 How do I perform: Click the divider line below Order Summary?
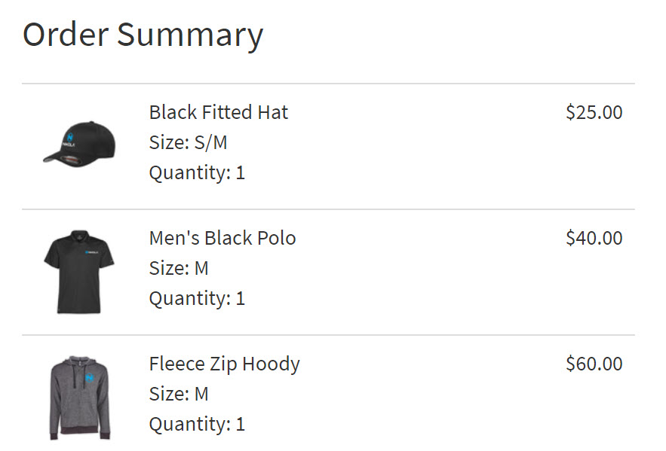[x=328, y=84]
